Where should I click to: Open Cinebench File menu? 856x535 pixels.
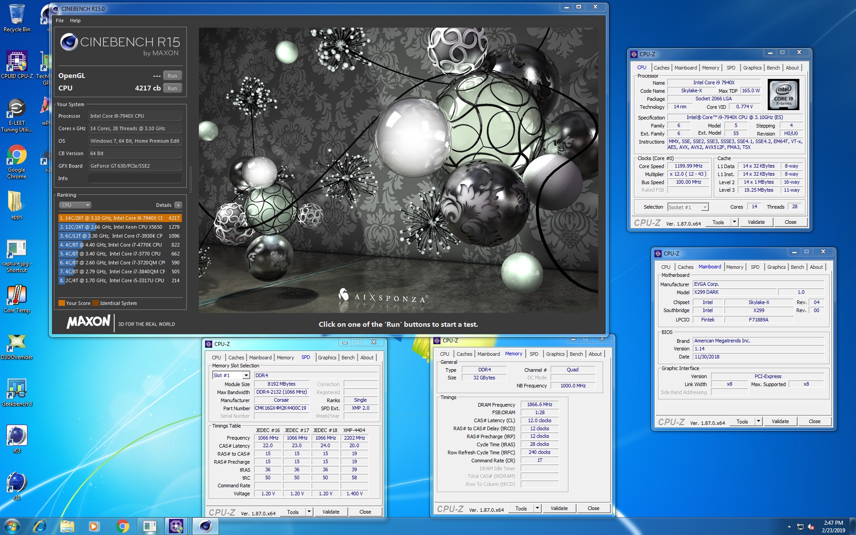pos(60,21)
